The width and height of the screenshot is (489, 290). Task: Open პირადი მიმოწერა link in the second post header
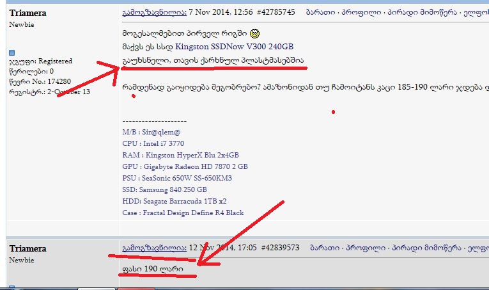(426, 248)
